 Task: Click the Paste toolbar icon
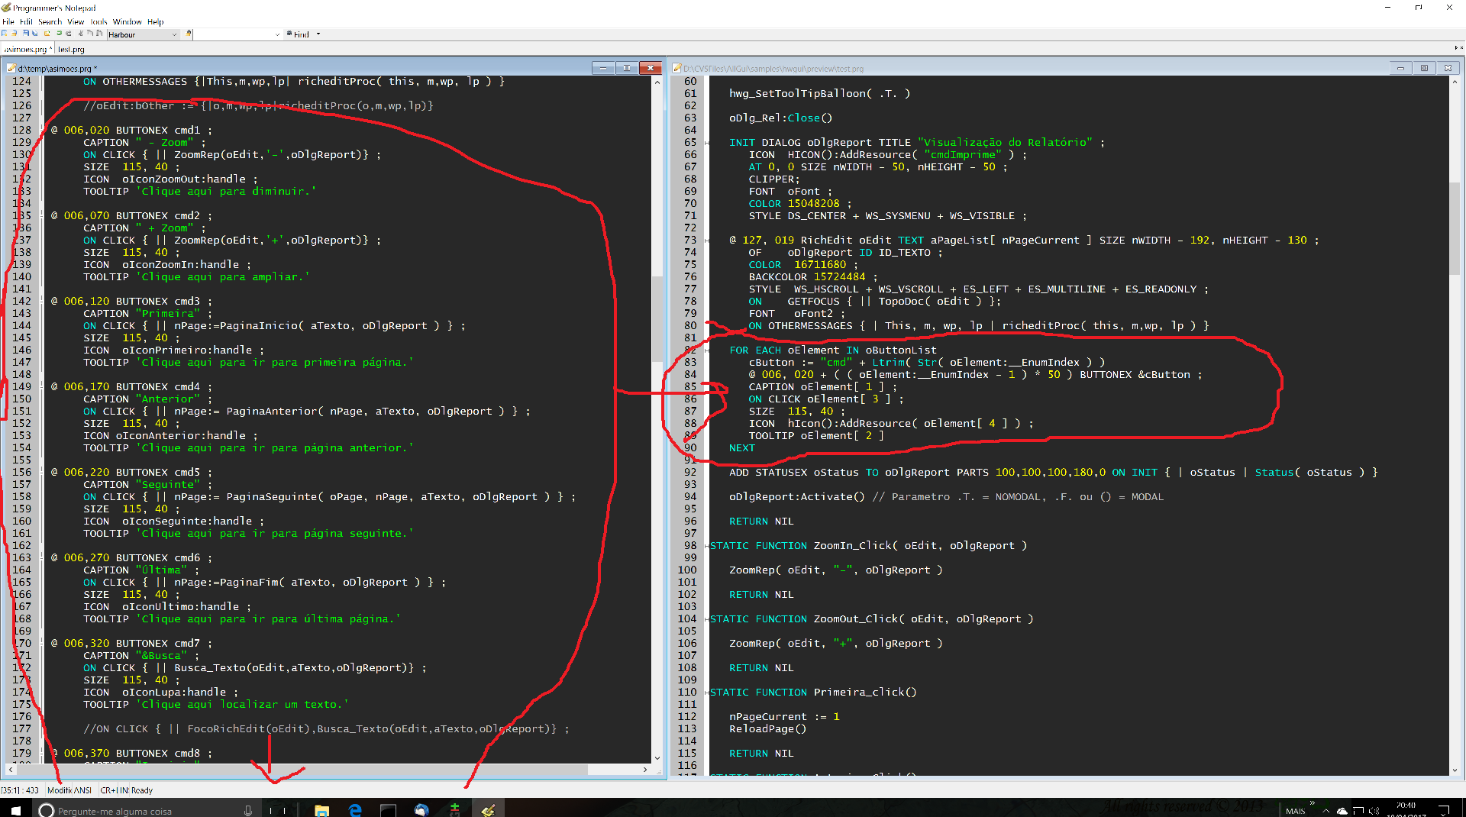99,34
